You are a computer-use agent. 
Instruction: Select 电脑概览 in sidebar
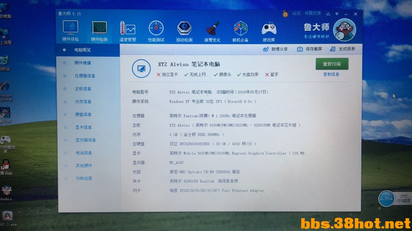point(88,50)
